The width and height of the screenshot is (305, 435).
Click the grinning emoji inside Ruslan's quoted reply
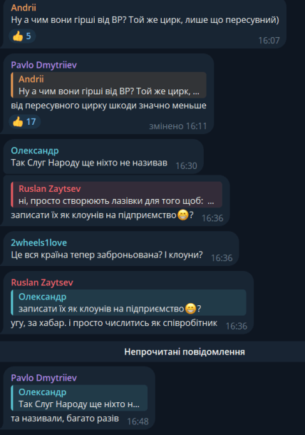coord(190,309)
